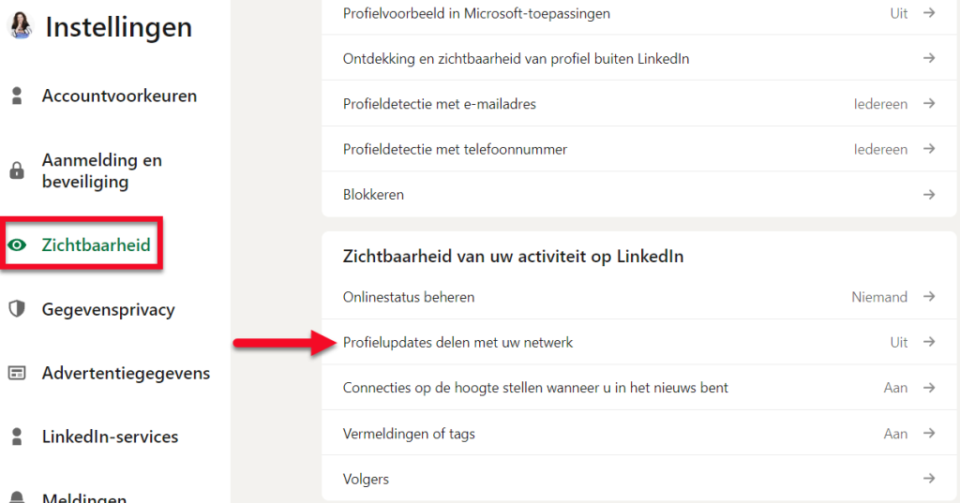
Task: Expand Volgers using its arrow
Action: tap(929, 479)
